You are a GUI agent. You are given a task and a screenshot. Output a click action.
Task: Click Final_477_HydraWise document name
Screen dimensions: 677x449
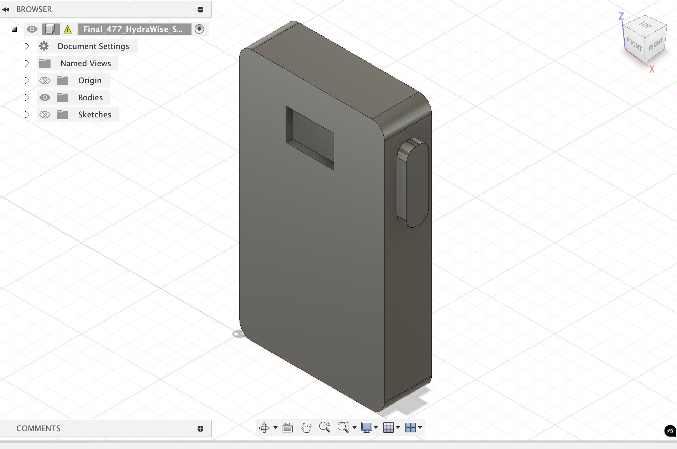pyautogui.click(x=133, y=29)
